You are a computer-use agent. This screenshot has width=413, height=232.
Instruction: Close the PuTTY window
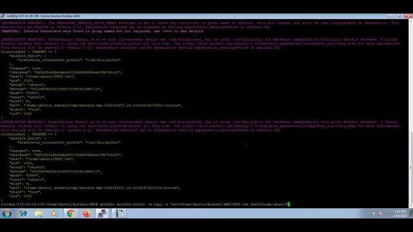pyautogui.click(x=408, y=16)
